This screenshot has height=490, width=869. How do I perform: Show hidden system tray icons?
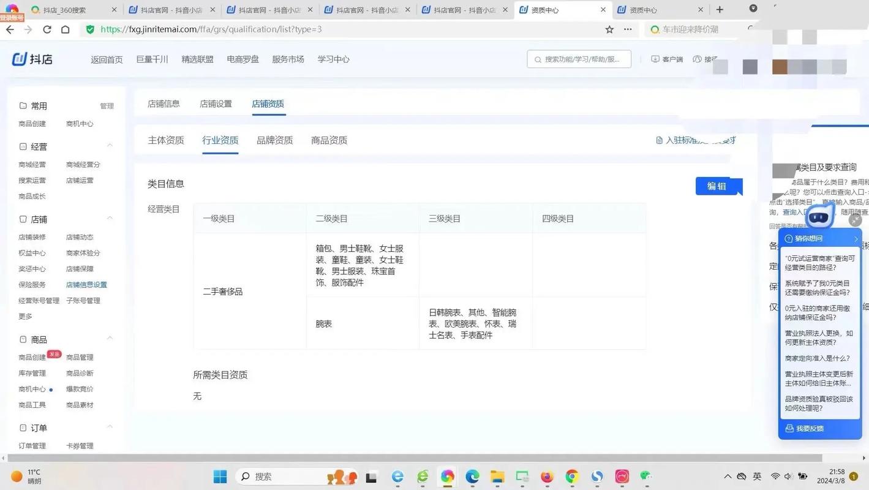[x=728, y=477]
